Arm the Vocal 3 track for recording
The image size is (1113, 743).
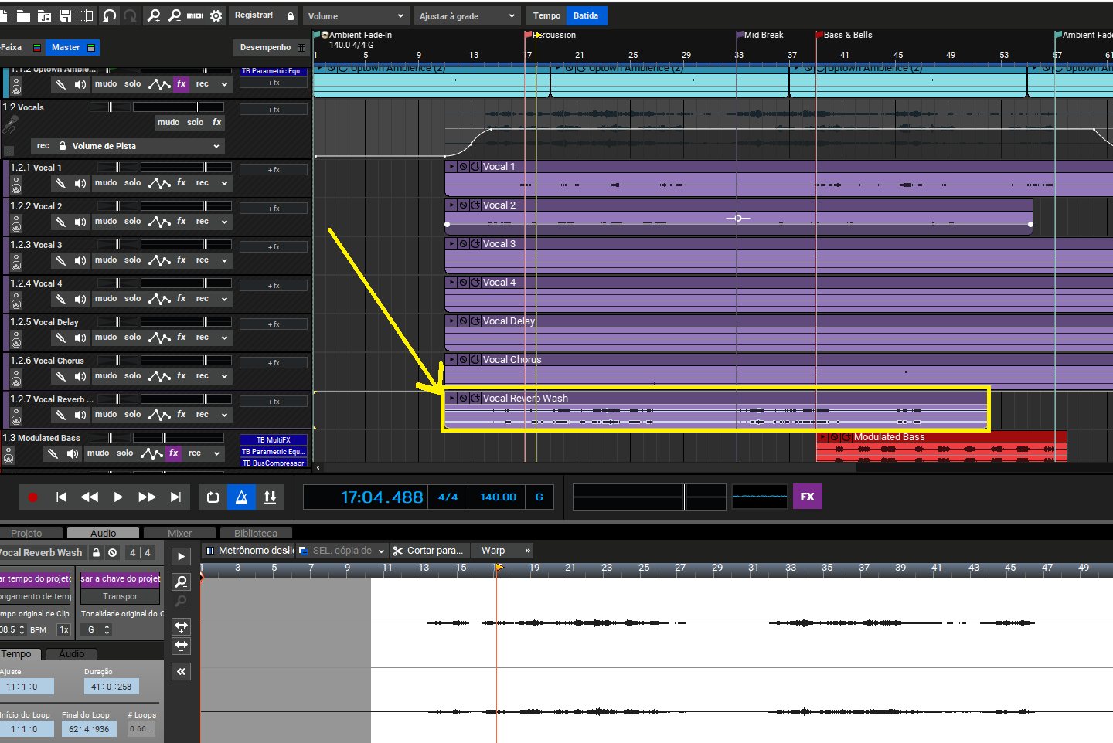pyautogui.click(x=202, y=260)
